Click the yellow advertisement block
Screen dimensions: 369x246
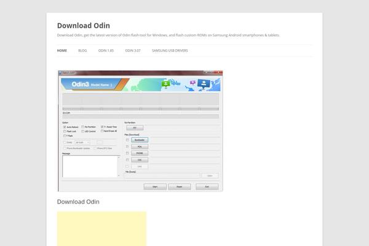tap(101, 229)
